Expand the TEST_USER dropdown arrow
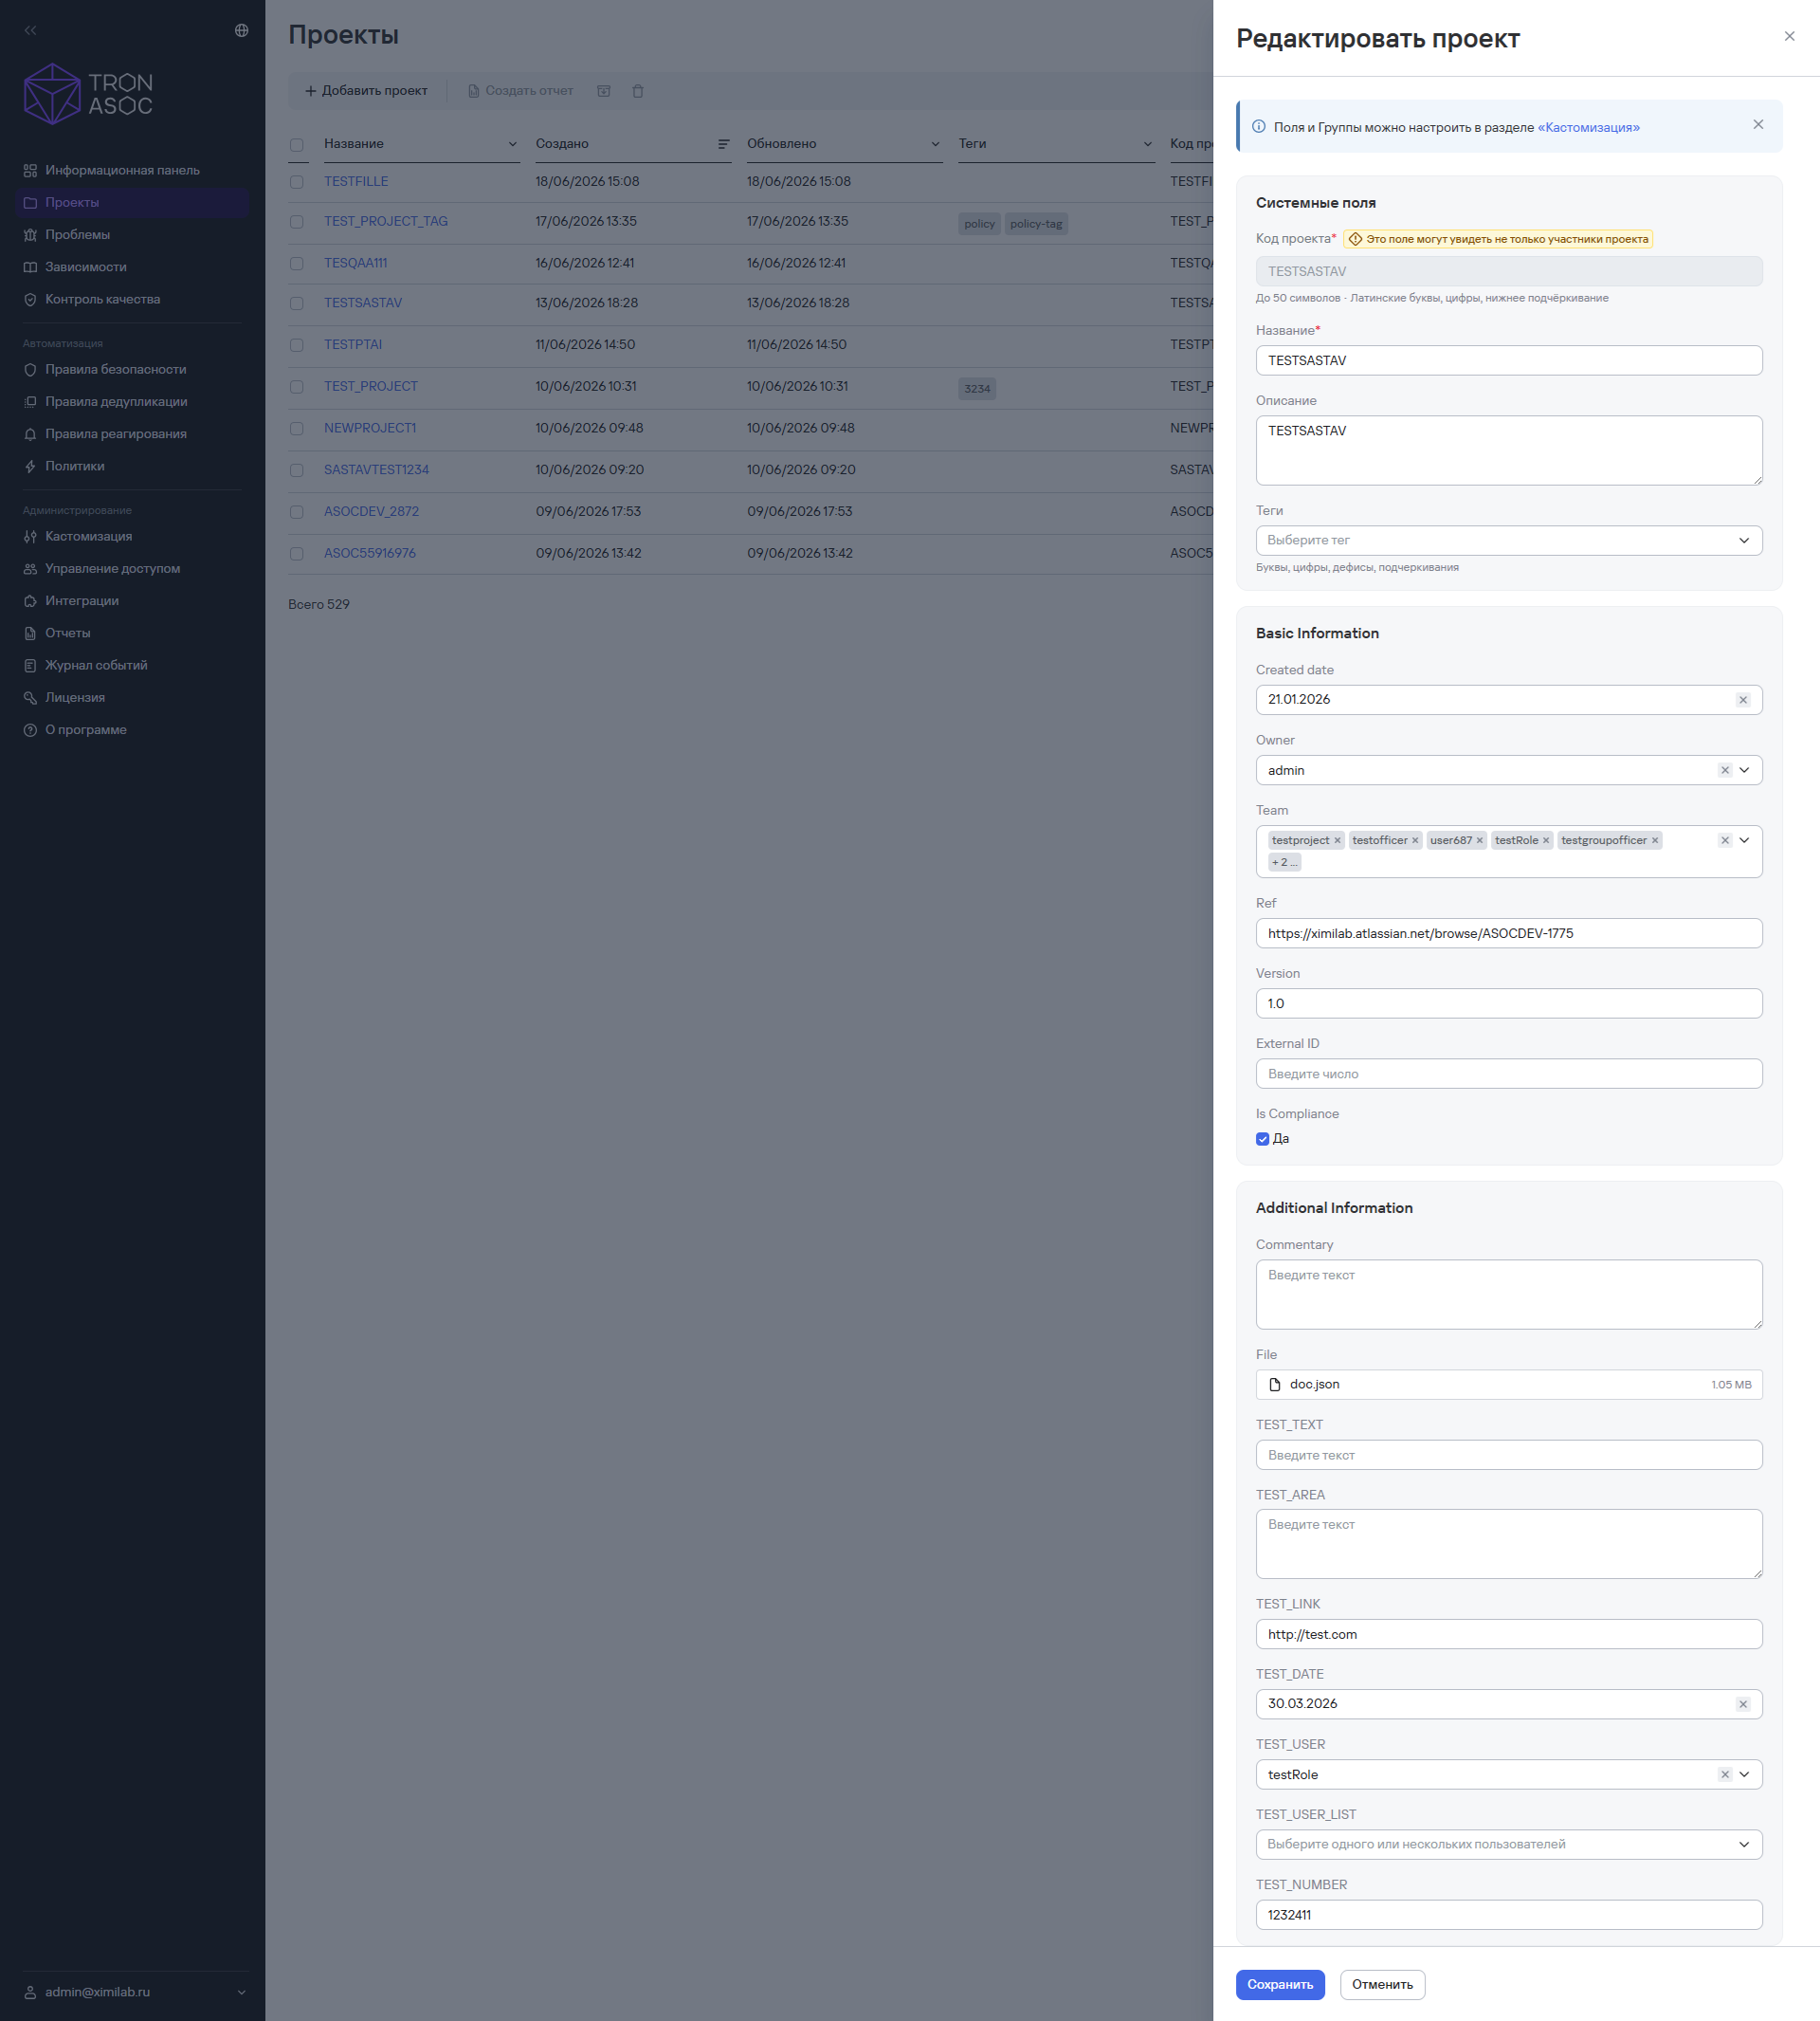 pyautogui.click(x=1744, y=1774)
